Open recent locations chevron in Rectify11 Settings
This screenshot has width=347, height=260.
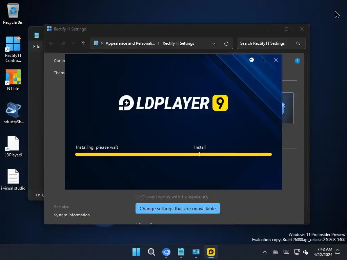pyautogui.click(x=73, y=43)
